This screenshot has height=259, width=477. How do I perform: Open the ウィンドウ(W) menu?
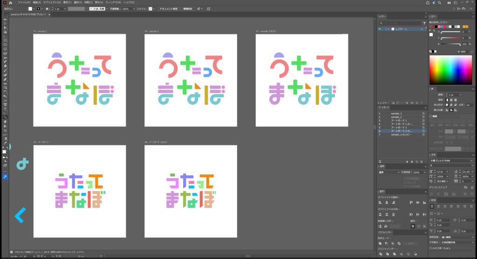(x=113, y=2)
